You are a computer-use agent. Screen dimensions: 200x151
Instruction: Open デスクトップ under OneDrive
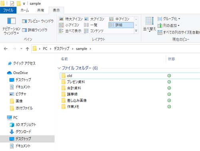click(20, 80)
